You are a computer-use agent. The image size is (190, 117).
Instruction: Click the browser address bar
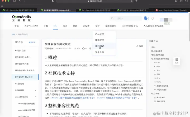[x=95, y=1]
